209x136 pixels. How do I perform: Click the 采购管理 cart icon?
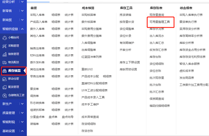4,46
